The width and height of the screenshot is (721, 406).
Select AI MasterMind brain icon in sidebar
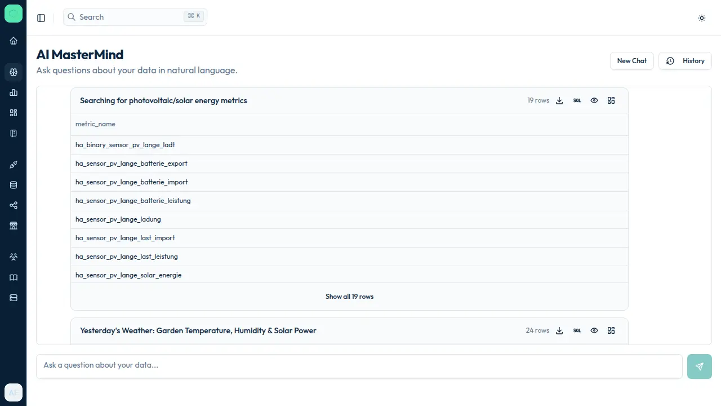point(14,72)
